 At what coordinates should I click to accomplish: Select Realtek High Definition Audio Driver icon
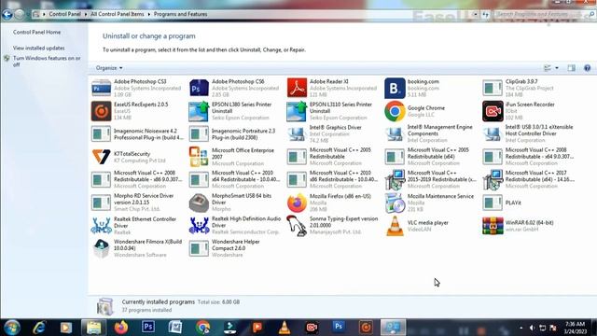(x=199, y=225)
